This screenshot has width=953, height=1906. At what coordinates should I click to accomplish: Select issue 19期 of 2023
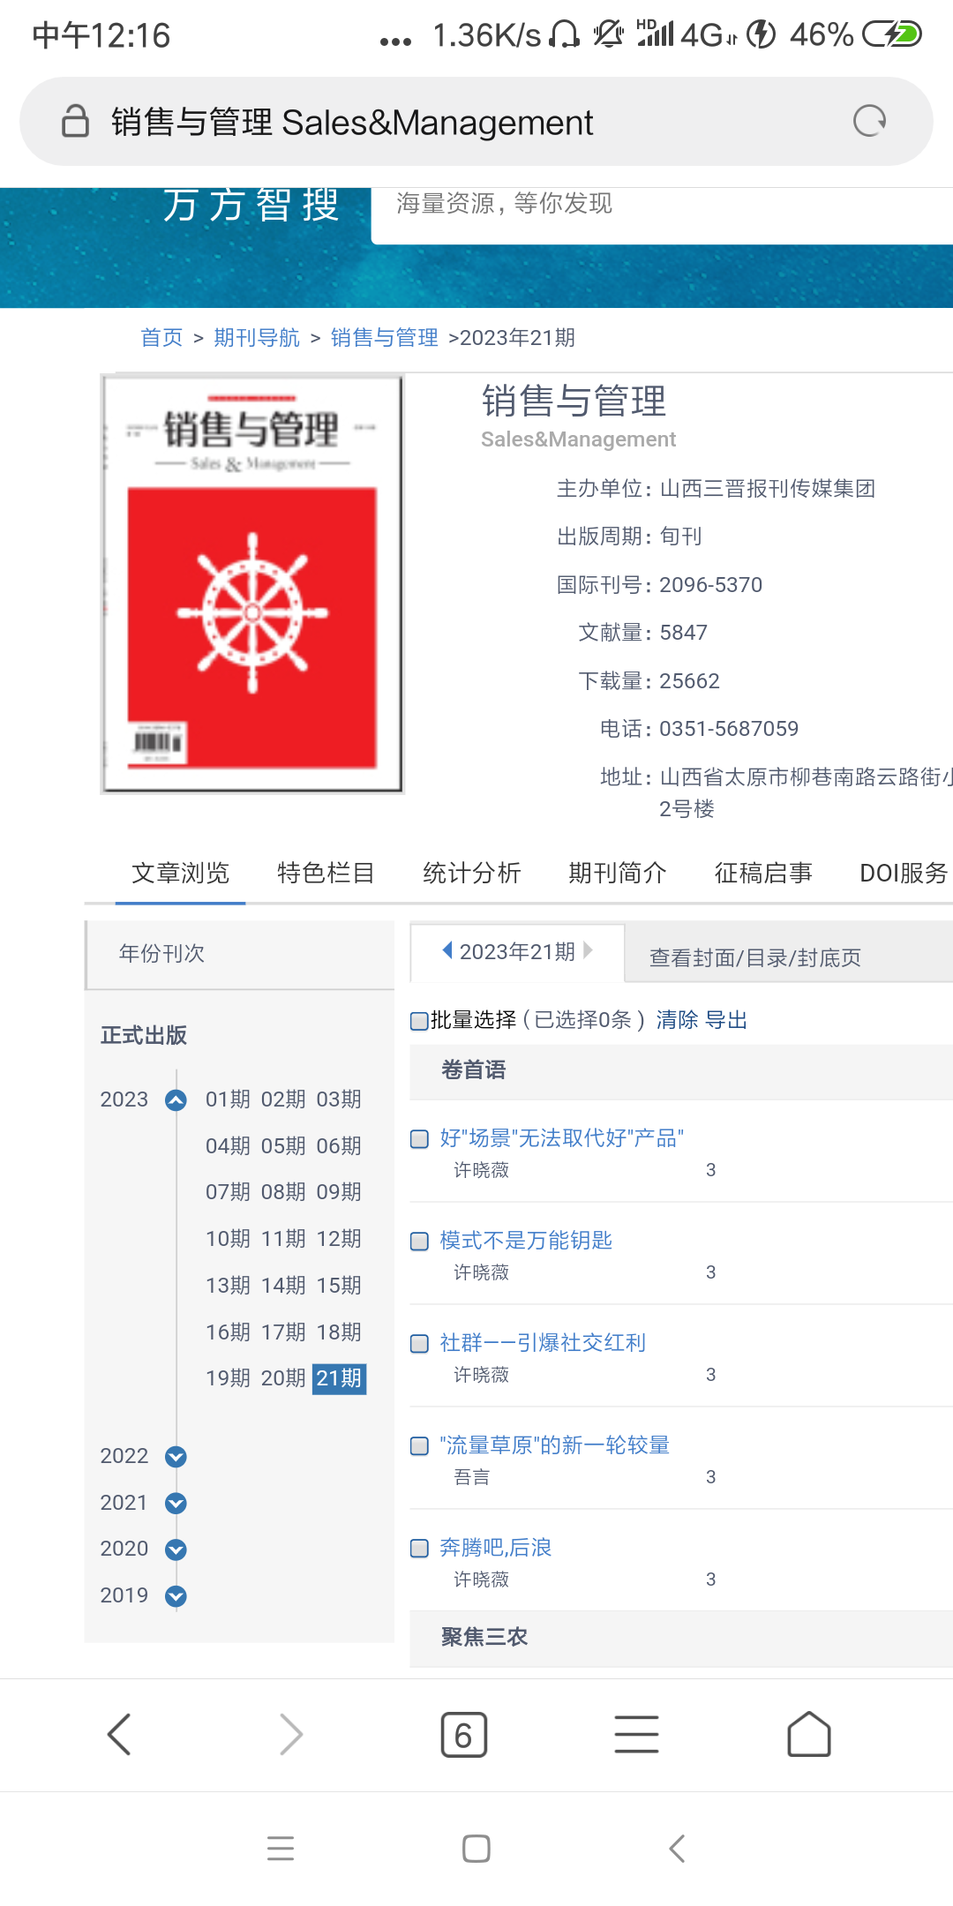click(x=229, y=1378)
